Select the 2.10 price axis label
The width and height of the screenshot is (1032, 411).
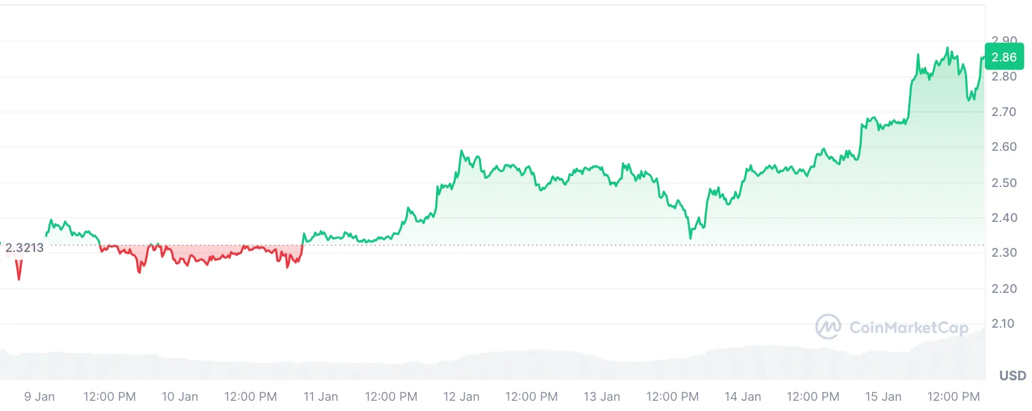point(1004,324)
